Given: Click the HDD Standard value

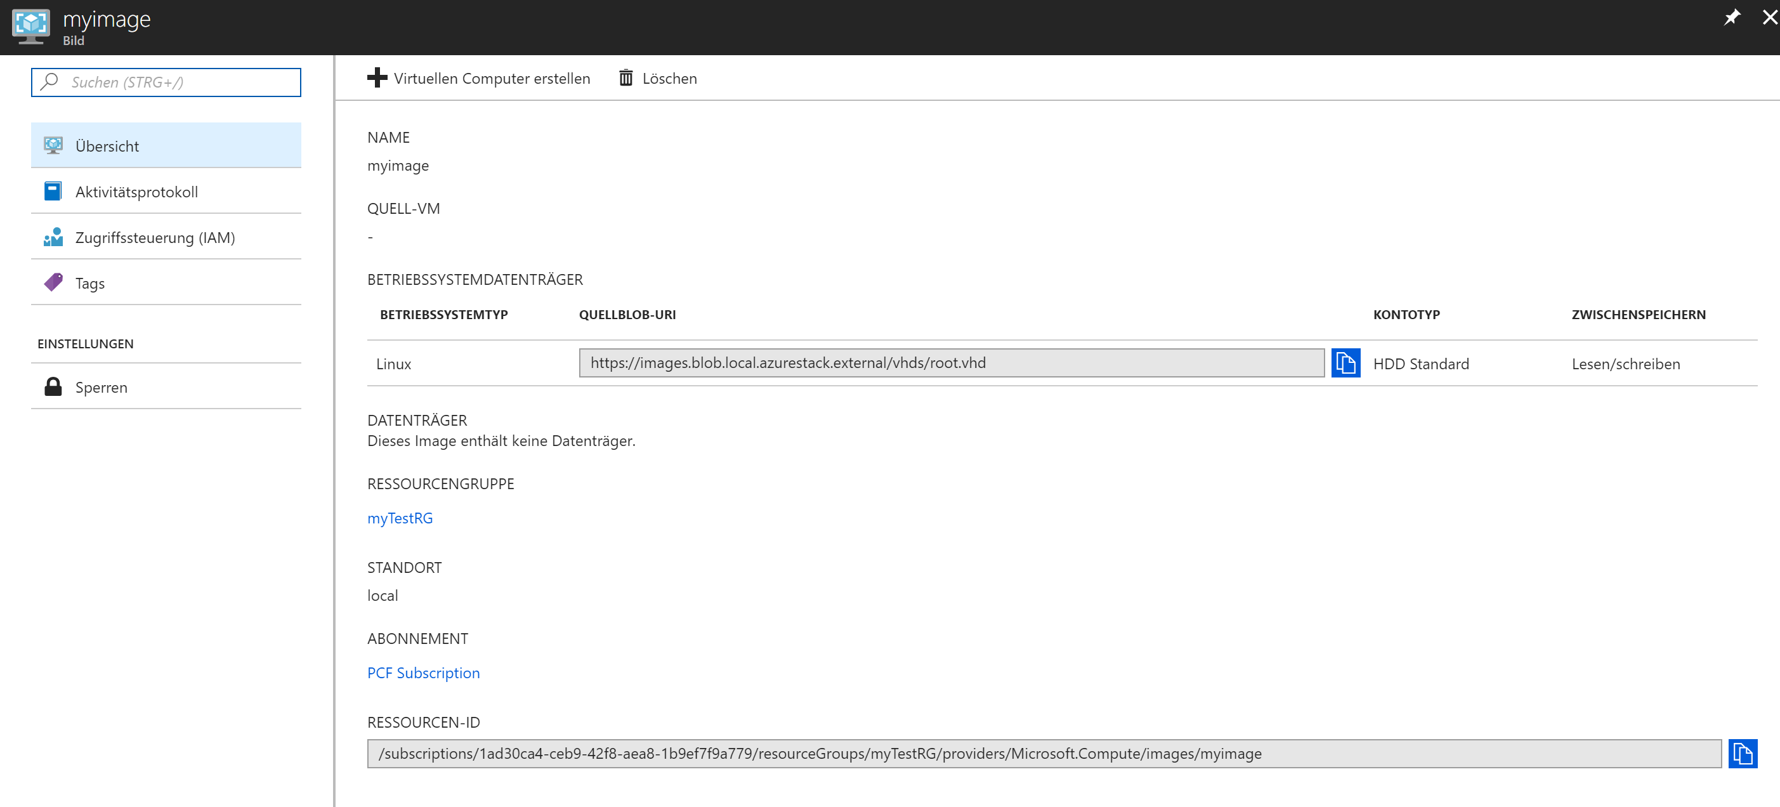Looking at the screenshot, I should 1421,364.
